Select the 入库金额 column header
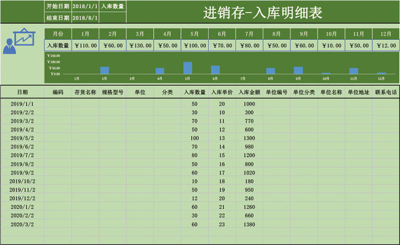Screen dimensions: 400x245 pyautogui.click(x=249, y=92)
